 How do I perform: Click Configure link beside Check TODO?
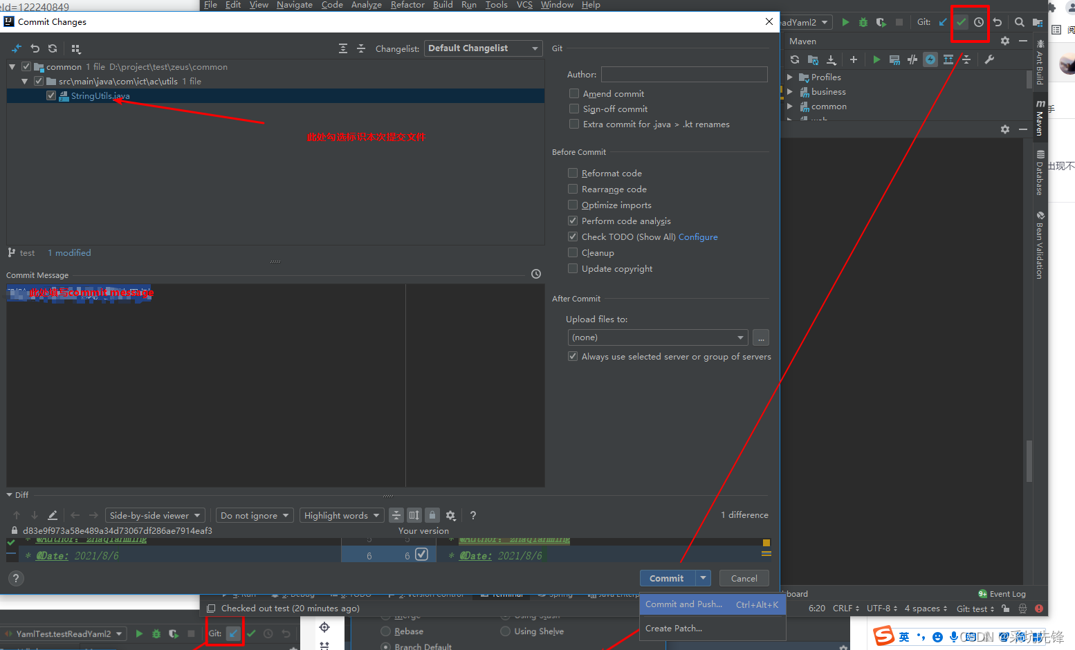click(698, 236)
